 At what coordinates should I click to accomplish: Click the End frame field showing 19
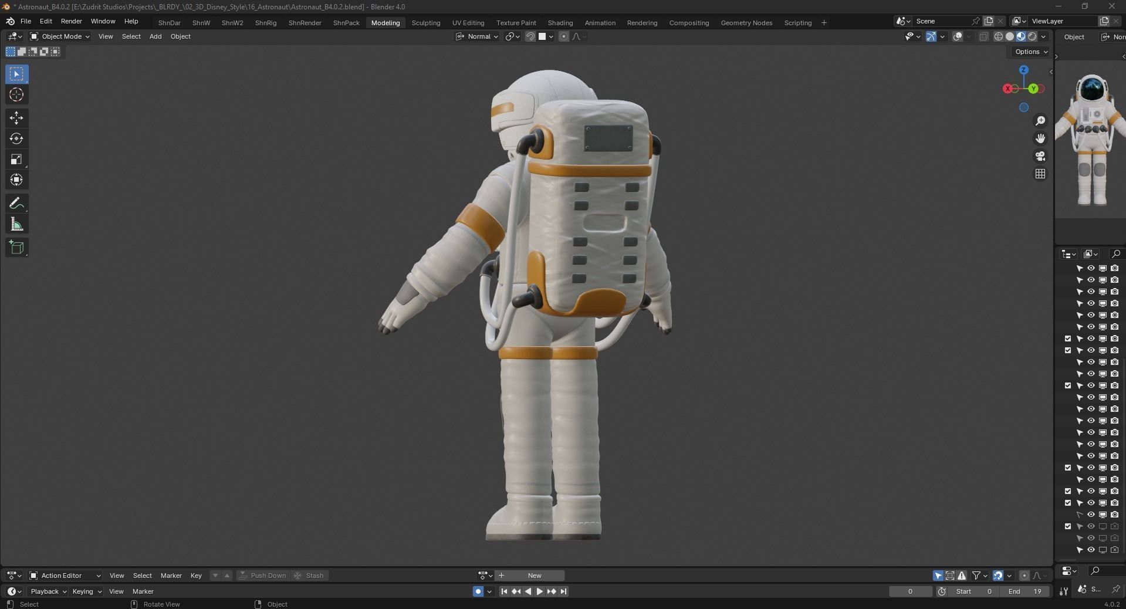coord(1025,591)
